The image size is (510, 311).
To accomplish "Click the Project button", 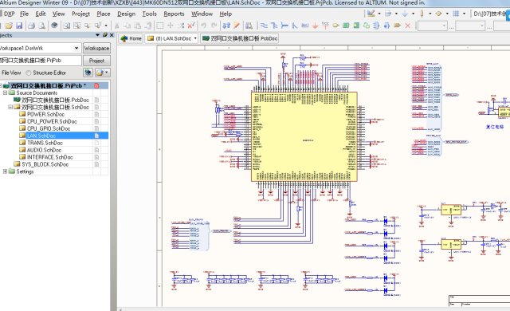I will [x=96, y=61].
